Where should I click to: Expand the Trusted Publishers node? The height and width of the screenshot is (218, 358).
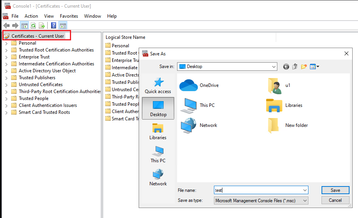click(x=7, y=78)
